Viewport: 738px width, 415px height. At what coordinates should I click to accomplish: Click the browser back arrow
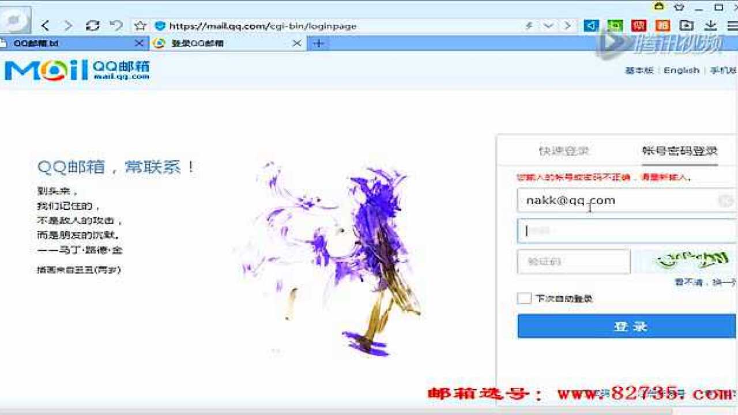pos(46,25)
